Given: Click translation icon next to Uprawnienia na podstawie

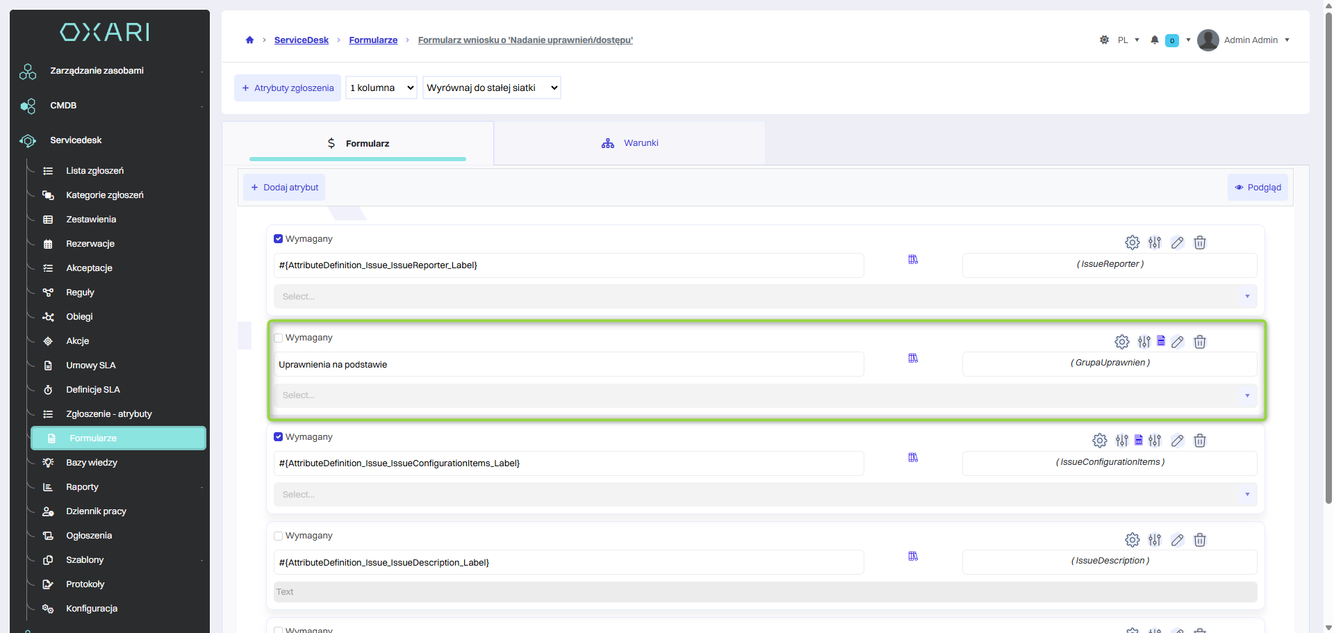Looking at the screenshot, I should [x=913, y=359].
